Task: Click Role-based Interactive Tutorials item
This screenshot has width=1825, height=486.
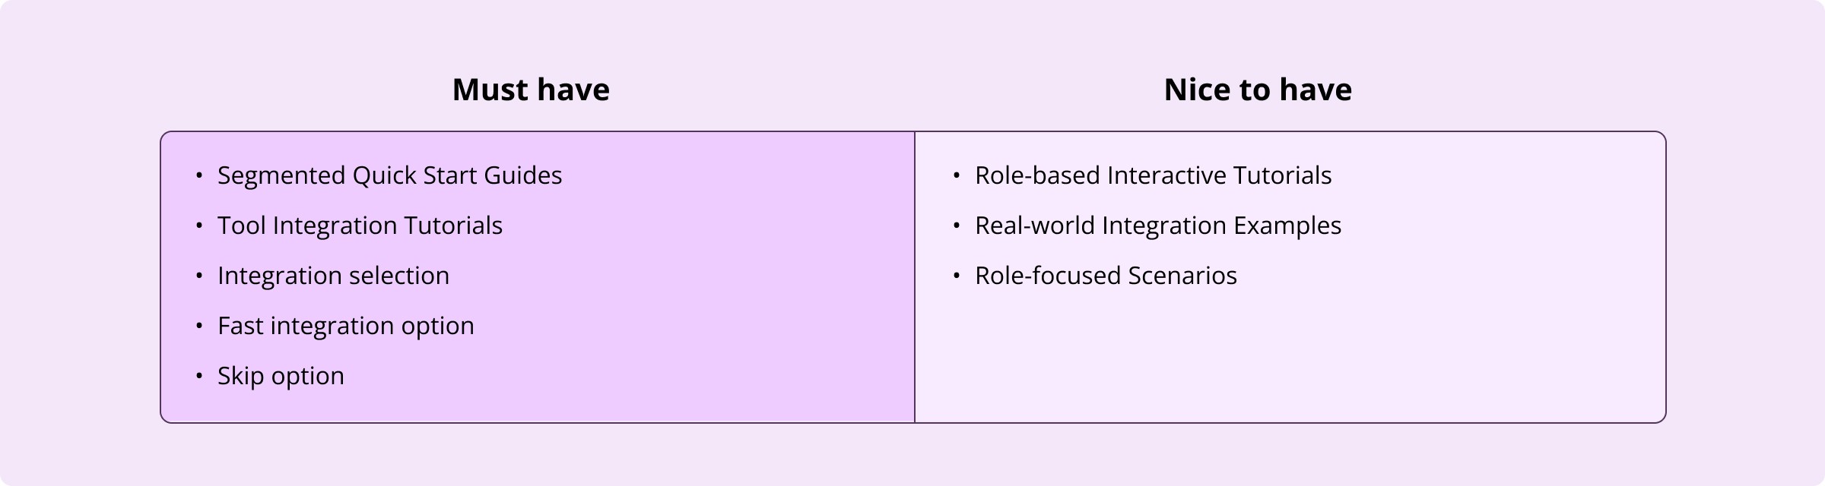Action: (x=1153, y=175)
